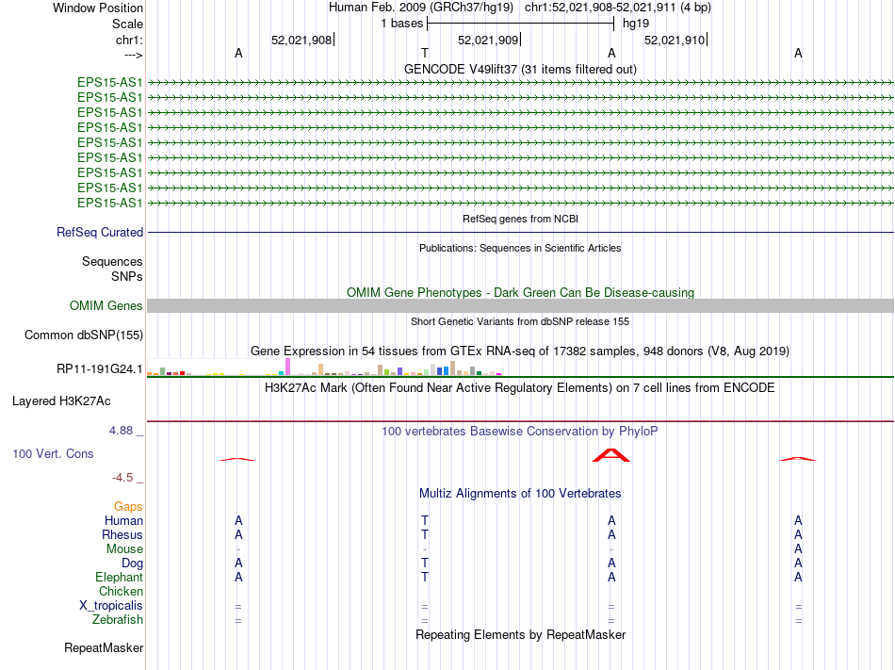Open Gene Expression in 54 tissues title
This screenshot has width=895, height=670.
[x=520, y=351]
